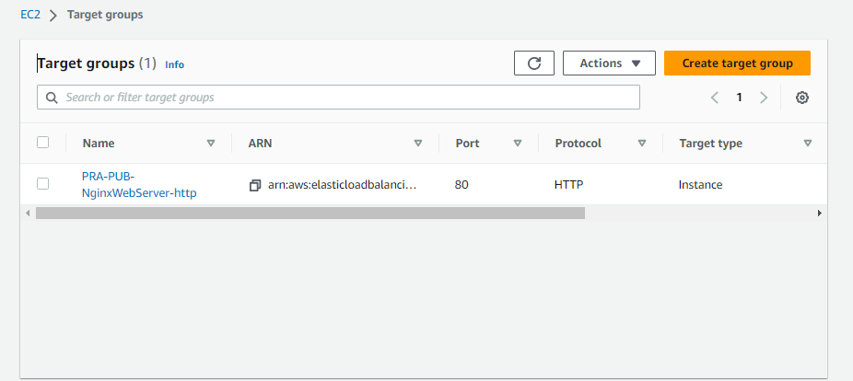This screenshot has width=853, height=381.
Task: Click the Target groups (1) heading
Action: (x=97, y=63)
